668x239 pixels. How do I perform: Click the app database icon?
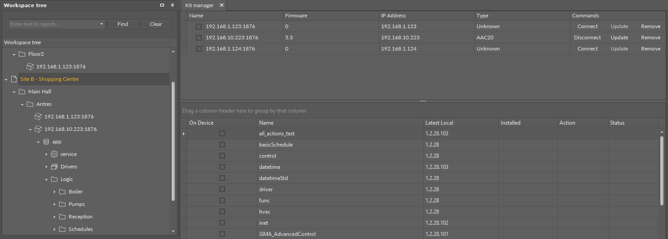click(46, 142)
